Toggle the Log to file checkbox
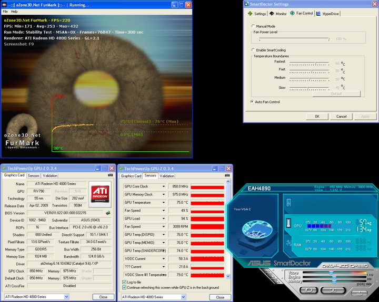Image resolution: width=379 pixels, height=302 pixels. [124, 282]
